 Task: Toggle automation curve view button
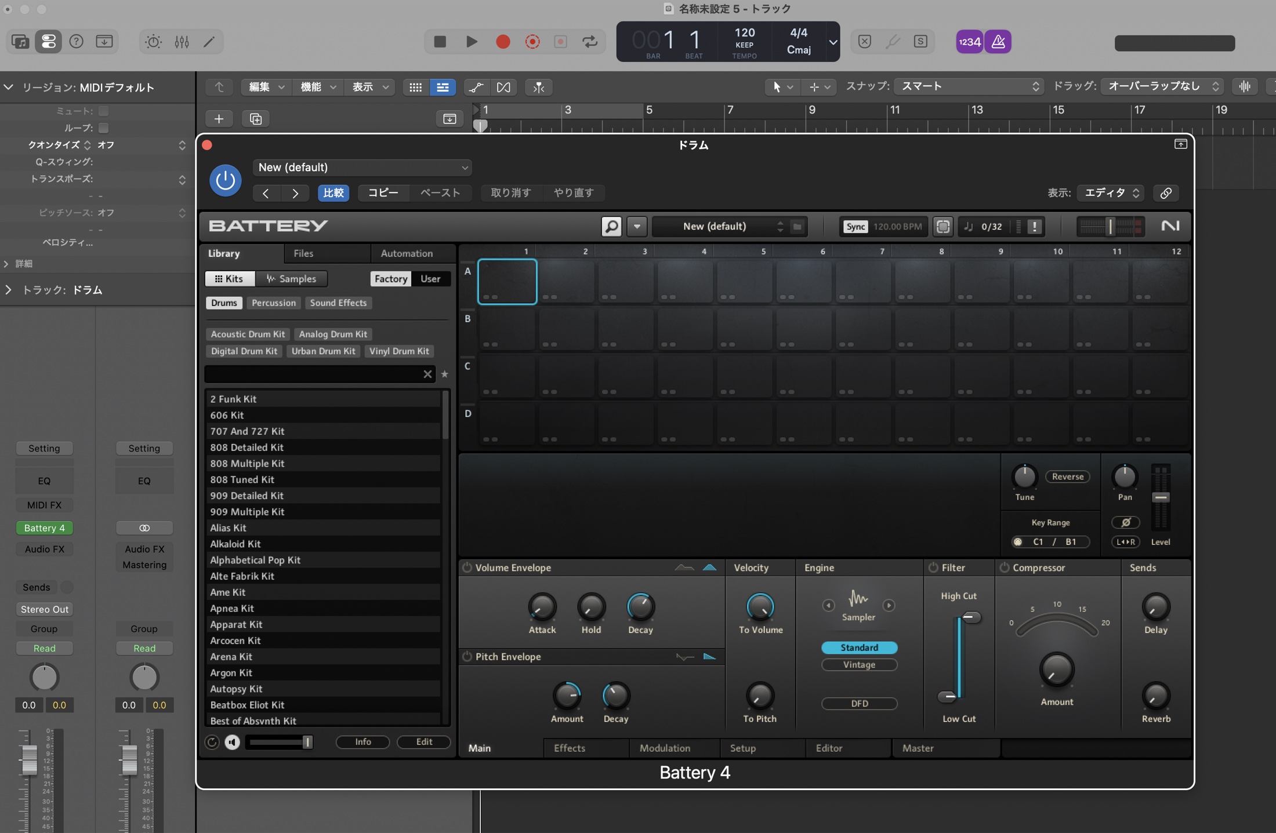coord(476,87)
